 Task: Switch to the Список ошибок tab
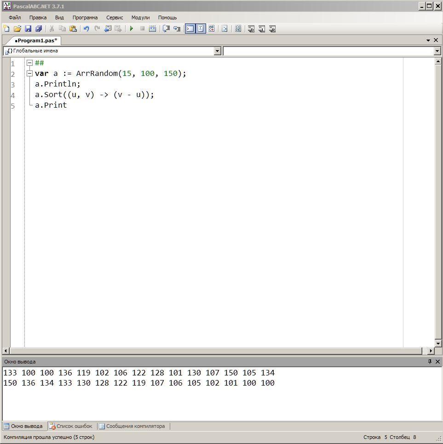71,426
